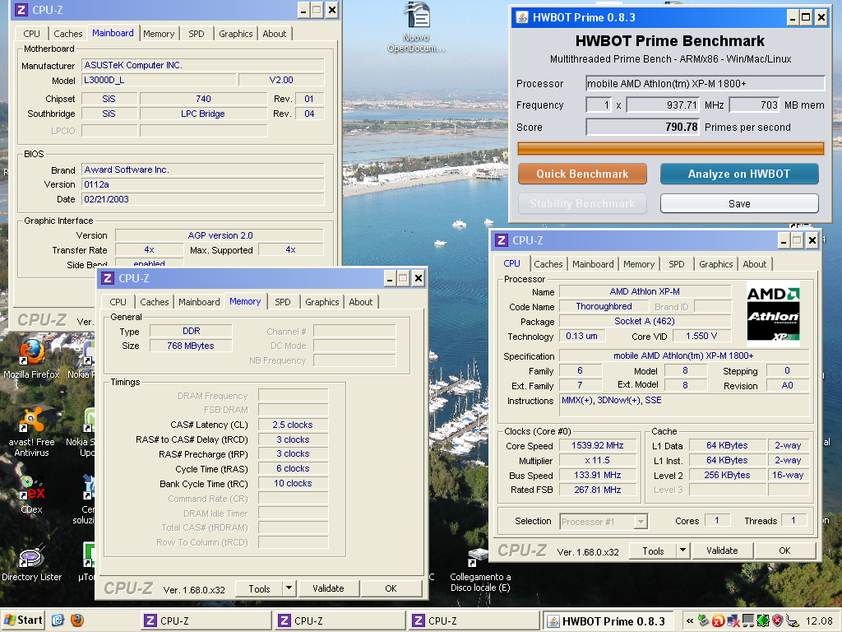This screenshot has height=632, width=842.
Task: Open Mainboard tab in Memory CPU-Z window
Action: 199,302
